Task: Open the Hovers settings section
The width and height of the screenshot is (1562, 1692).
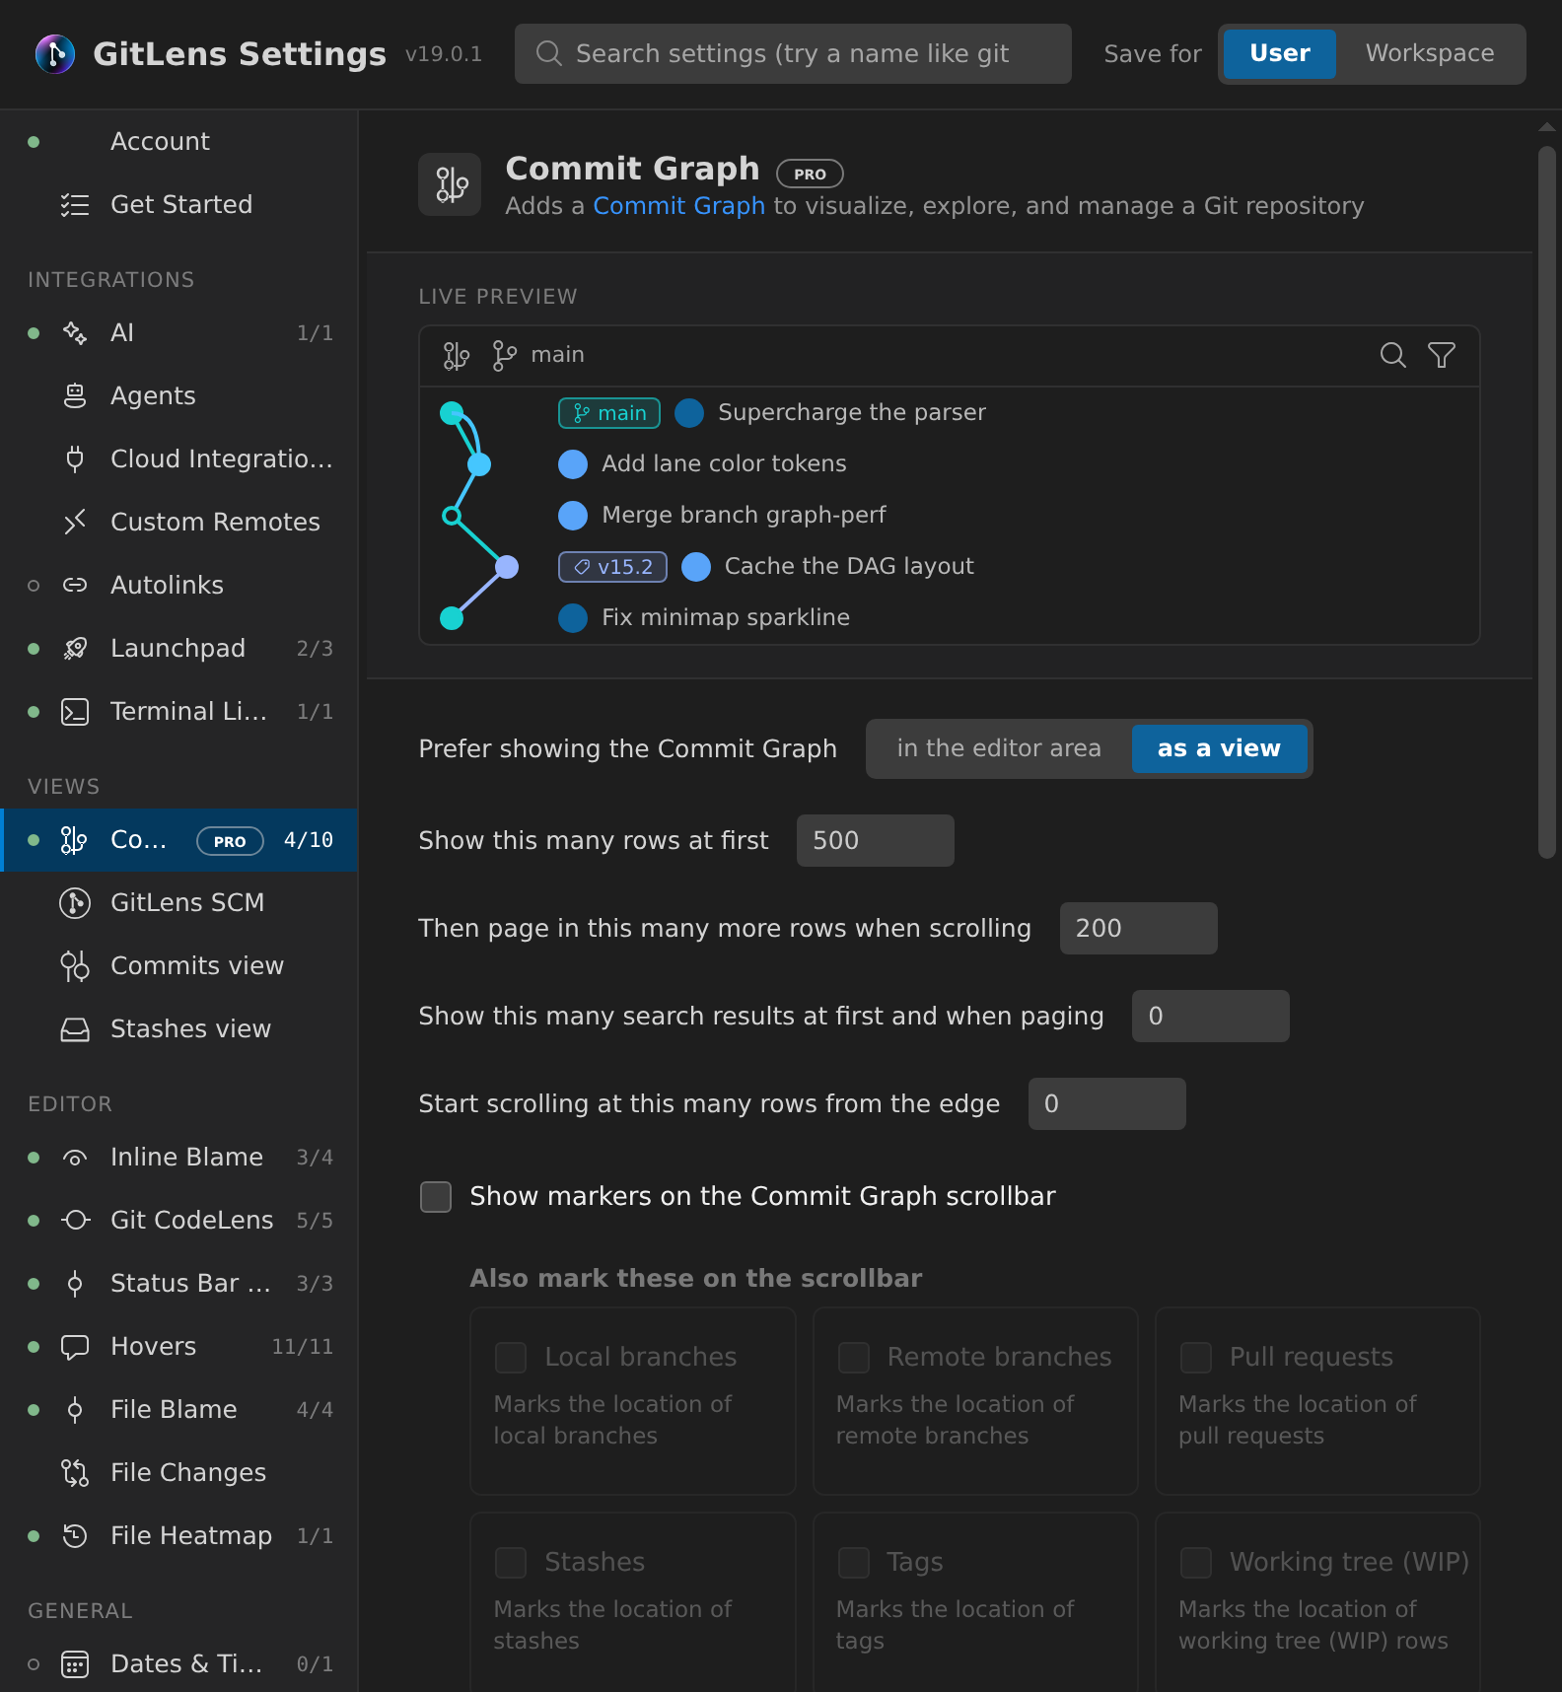Action: pyautogui.click(x=179, y=1347)
